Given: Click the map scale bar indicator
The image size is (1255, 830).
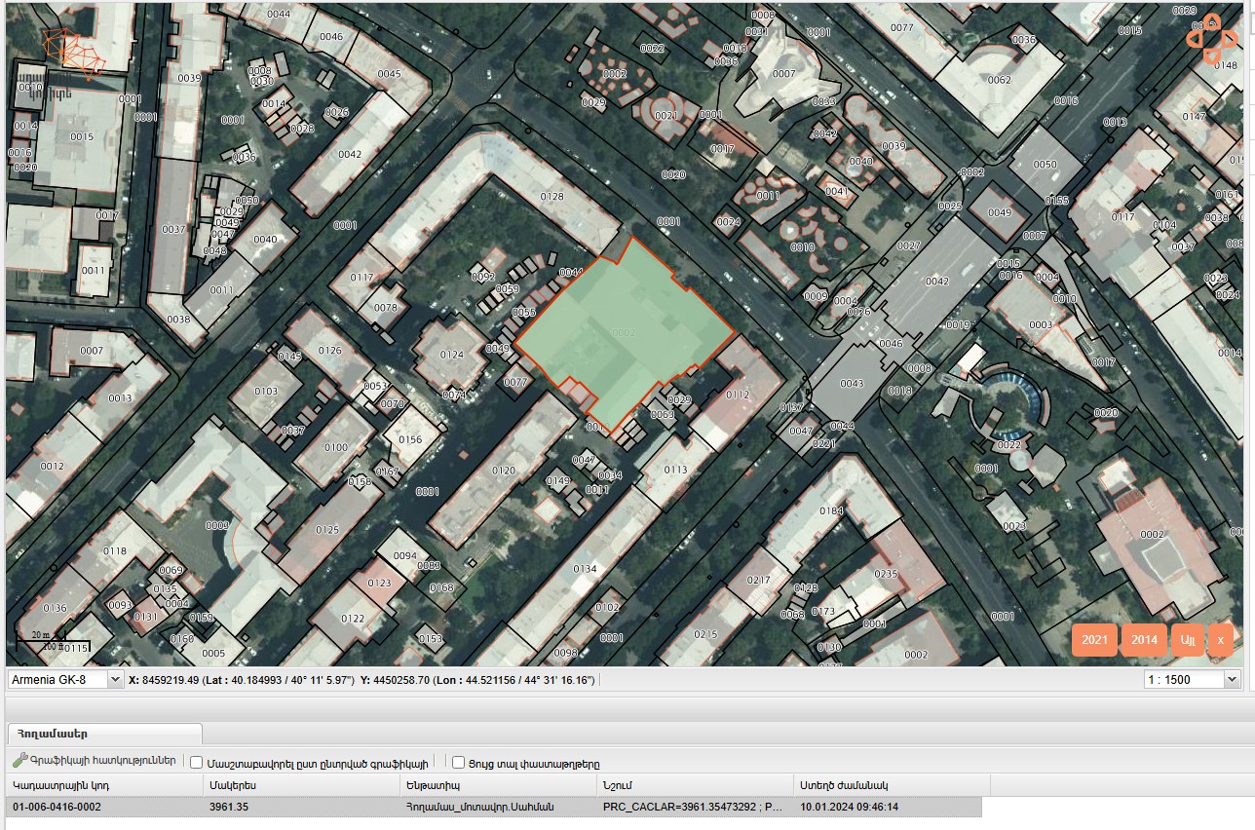Looking at the screenshot, I should point(41,640).
